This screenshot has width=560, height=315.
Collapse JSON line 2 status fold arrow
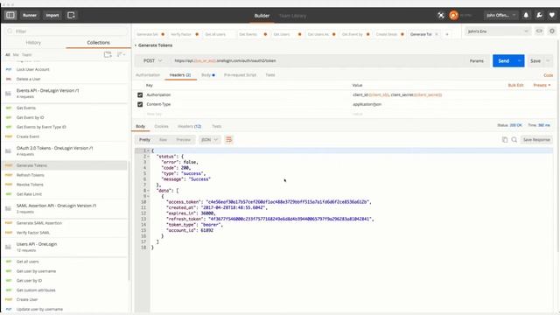[x=149, y=157]
